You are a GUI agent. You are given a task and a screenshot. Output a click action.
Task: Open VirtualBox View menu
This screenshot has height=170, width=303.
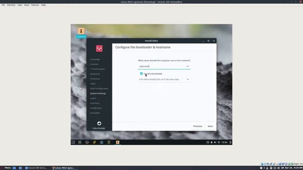coord(19,5)
